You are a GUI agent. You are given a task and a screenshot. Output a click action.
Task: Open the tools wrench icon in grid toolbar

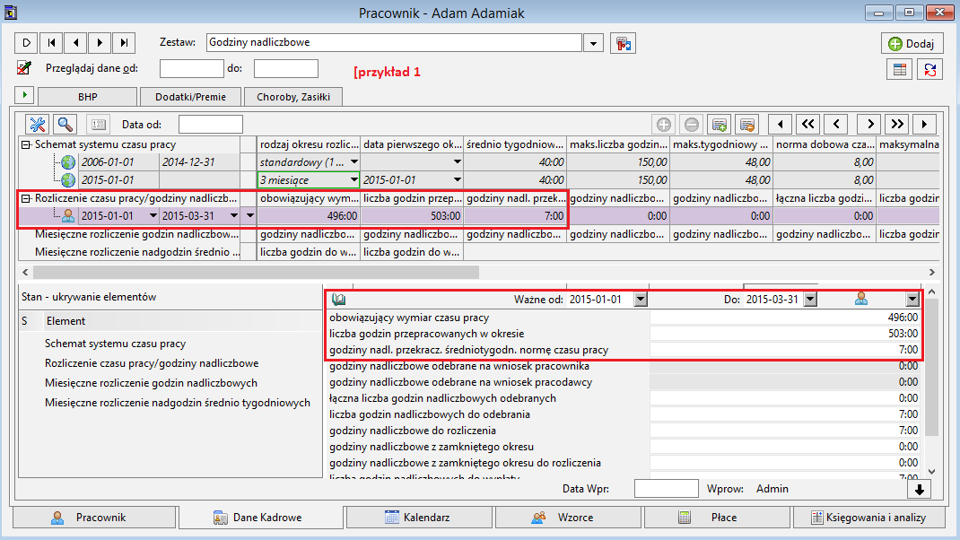(38, 125)
